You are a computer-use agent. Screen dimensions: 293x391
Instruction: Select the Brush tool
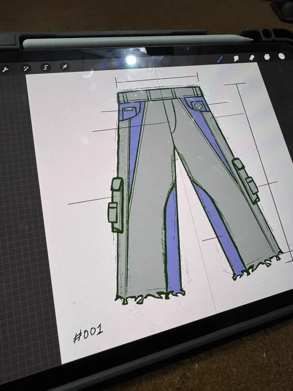click(x=220, y=59)
